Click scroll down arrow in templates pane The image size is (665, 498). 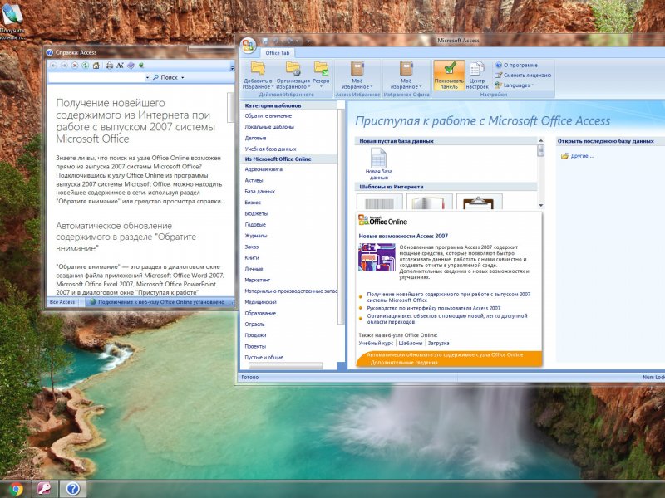pos(541,205)
